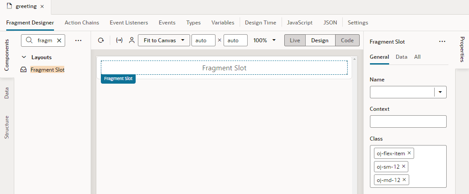Click the canvas width auto field
The height and width of the screenshot is (194, 469).
click(x=203, y=40)
